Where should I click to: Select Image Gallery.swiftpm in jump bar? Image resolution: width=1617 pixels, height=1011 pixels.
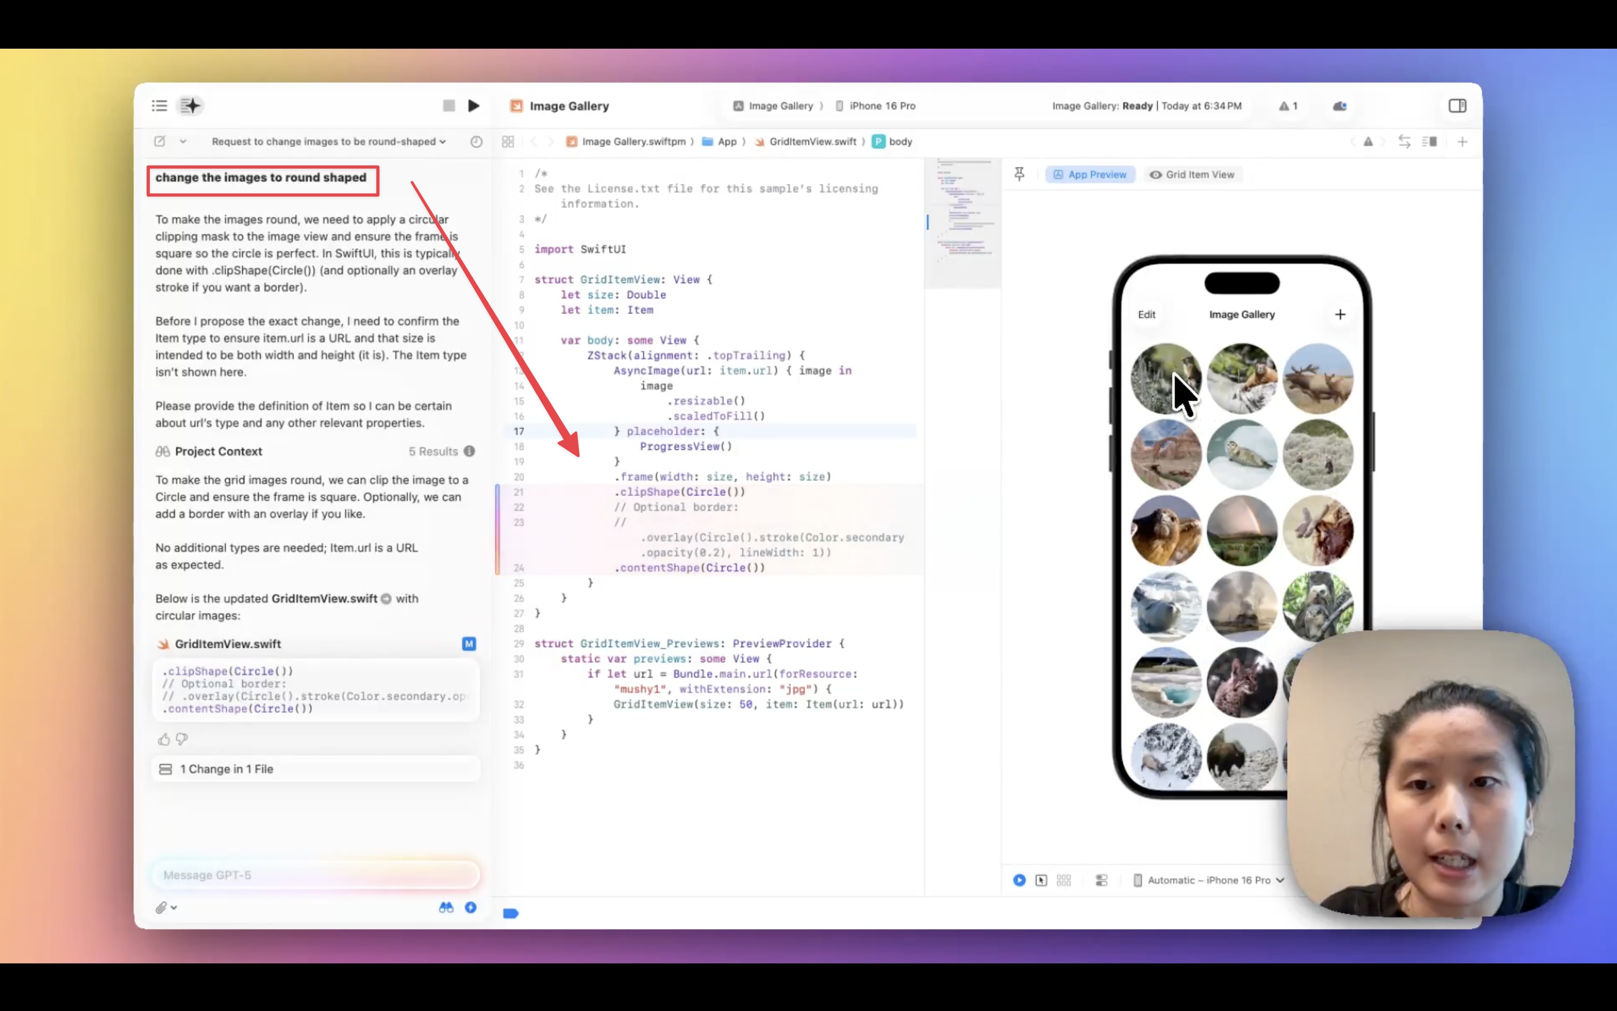[x=626, y=141]
